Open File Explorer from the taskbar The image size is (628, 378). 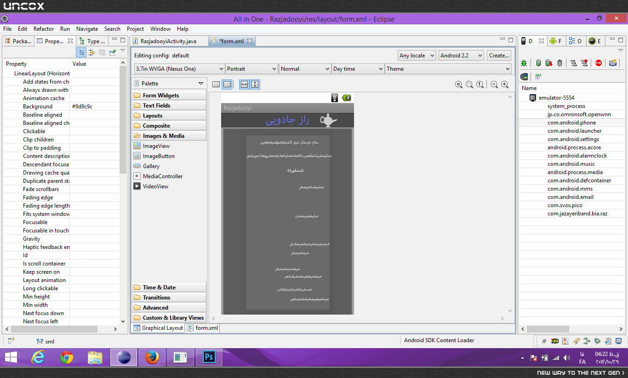(95, 357)
